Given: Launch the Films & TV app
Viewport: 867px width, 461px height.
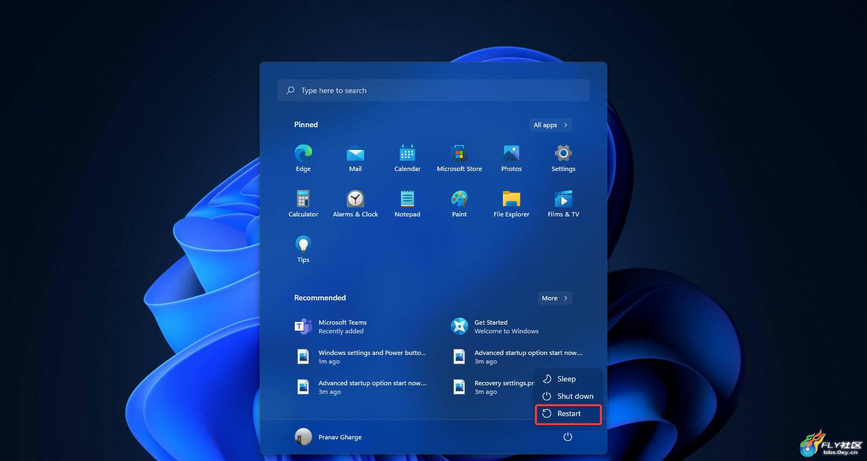Looking at the screenshot, I should click(x=564, y=203).
